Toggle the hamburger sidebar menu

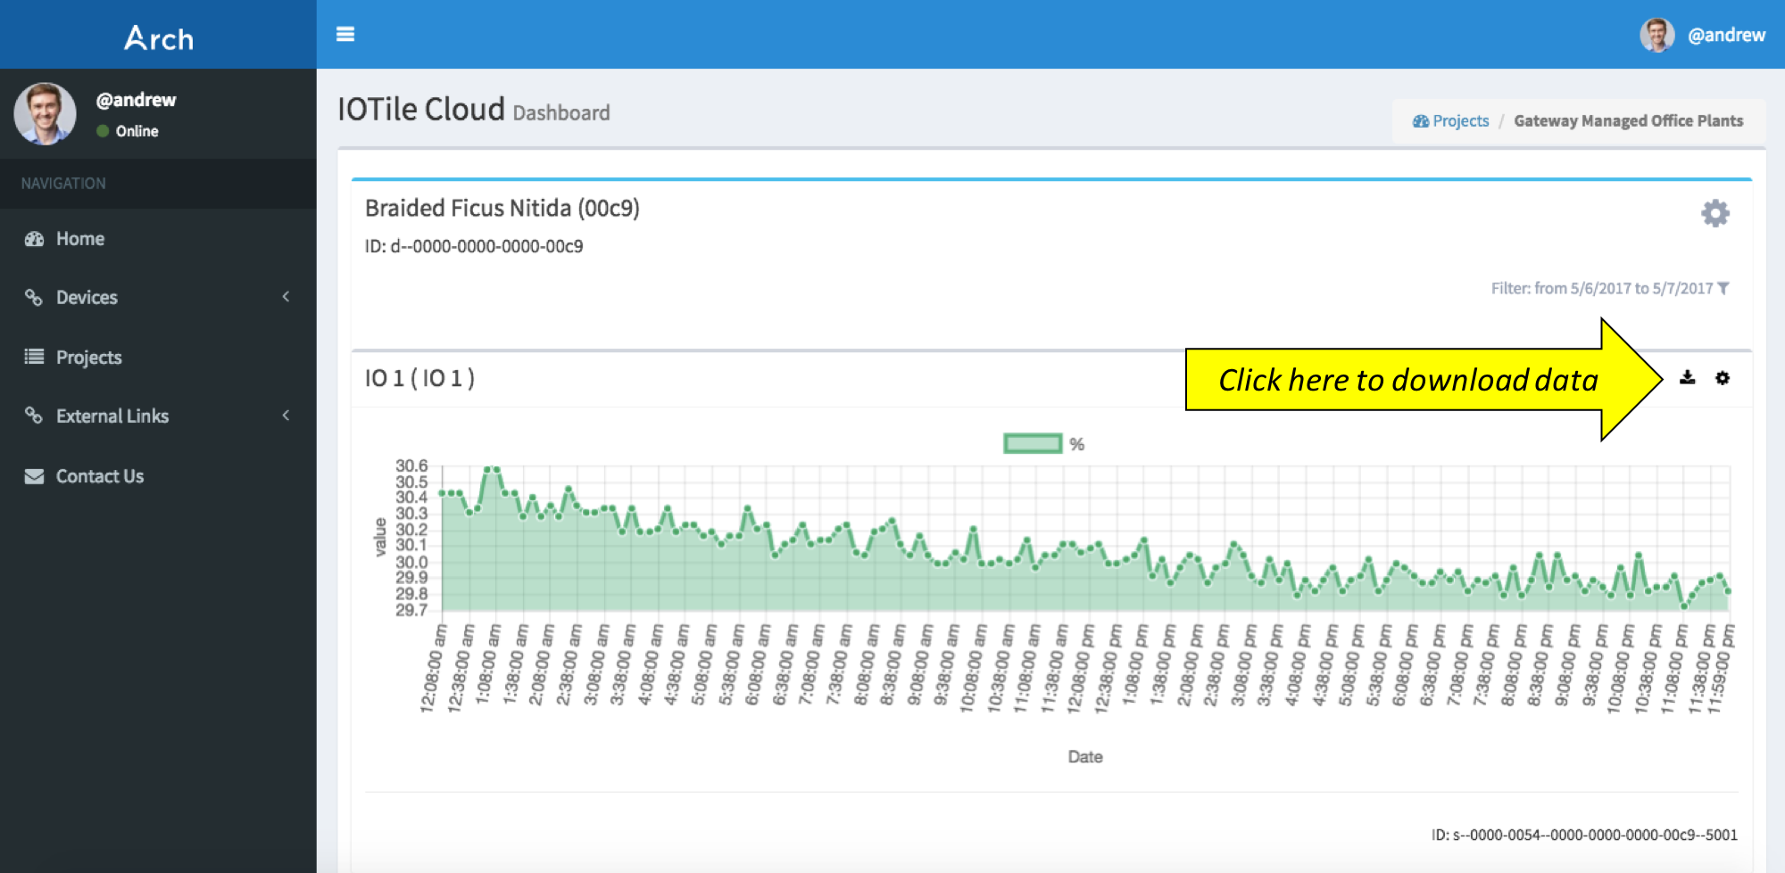click(345, 34)
